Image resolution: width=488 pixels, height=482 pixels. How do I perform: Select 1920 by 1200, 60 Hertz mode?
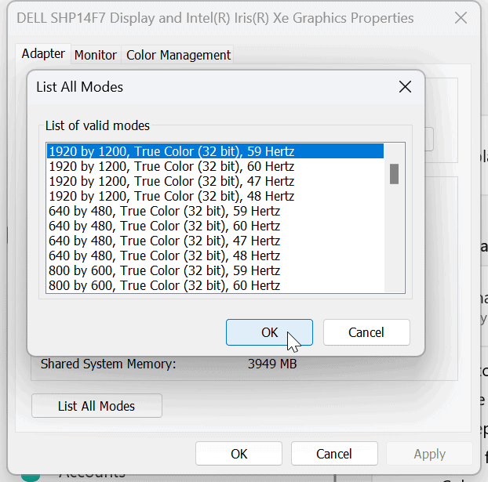[x=171, y=166]
